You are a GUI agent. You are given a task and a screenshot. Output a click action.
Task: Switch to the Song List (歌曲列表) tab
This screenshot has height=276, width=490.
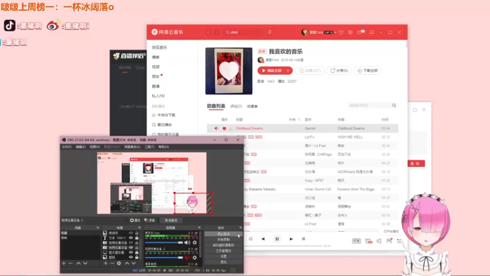(x=216, y=106)
